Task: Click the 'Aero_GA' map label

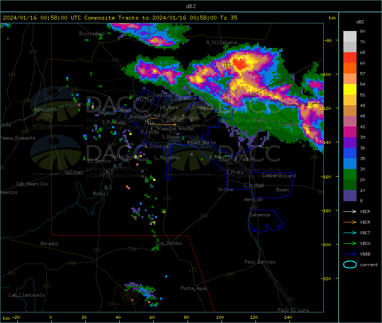Action: pyautogui.click(x=253, y=199)
